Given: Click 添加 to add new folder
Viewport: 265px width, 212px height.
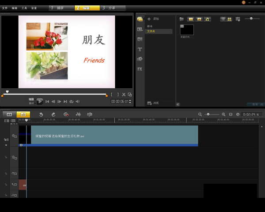Looking at the screenshot, I should tap(153, 19).
